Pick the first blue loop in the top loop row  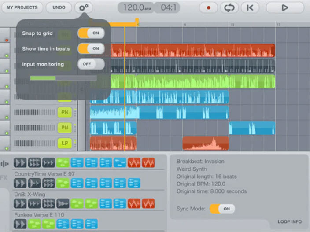coord(77,162)
